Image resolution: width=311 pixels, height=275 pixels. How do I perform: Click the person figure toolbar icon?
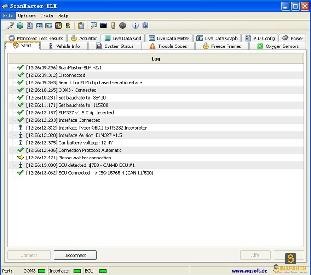click(68, 25)
